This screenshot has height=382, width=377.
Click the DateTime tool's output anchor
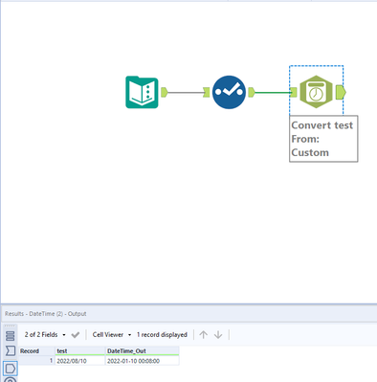coord(341,93)
